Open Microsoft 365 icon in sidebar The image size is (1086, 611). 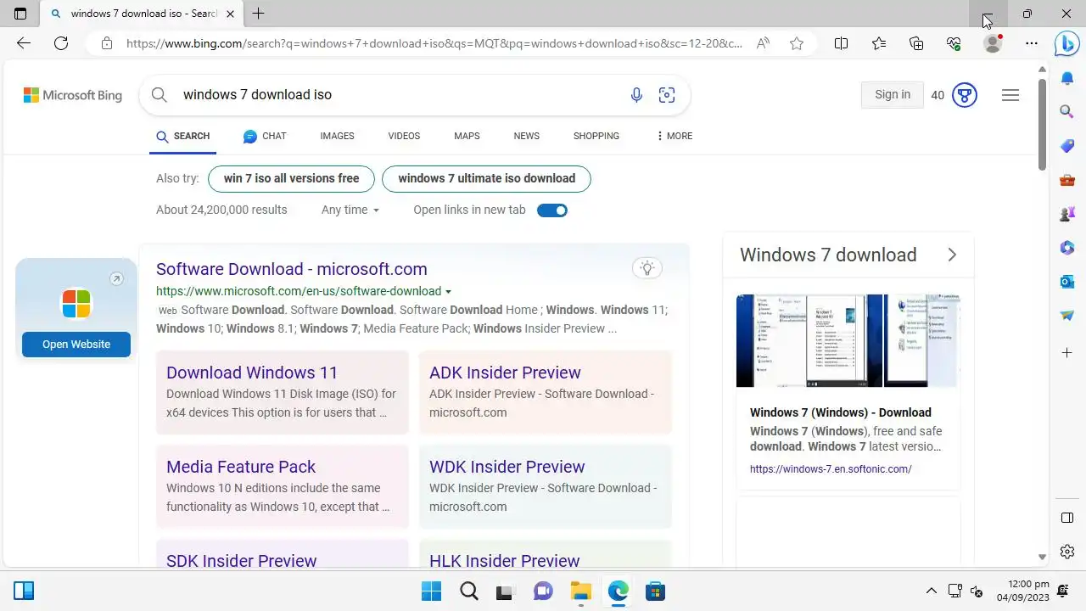1067,248
